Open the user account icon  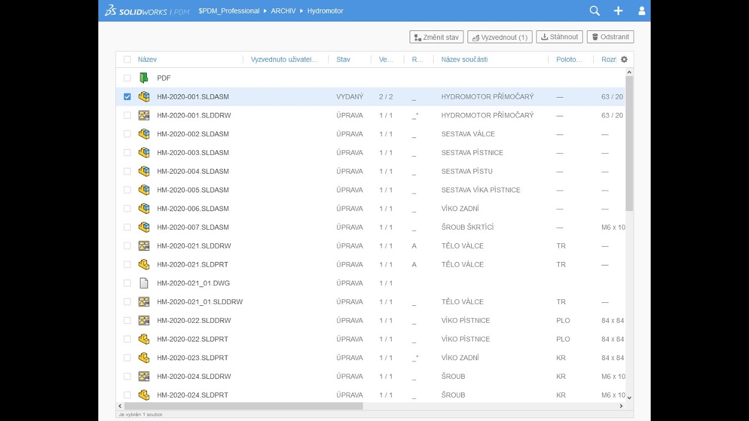point(642,11)
